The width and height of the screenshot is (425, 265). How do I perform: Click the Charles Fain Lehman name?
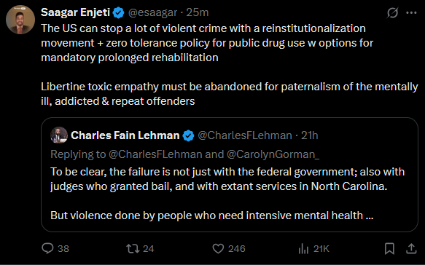pos(125,135)
